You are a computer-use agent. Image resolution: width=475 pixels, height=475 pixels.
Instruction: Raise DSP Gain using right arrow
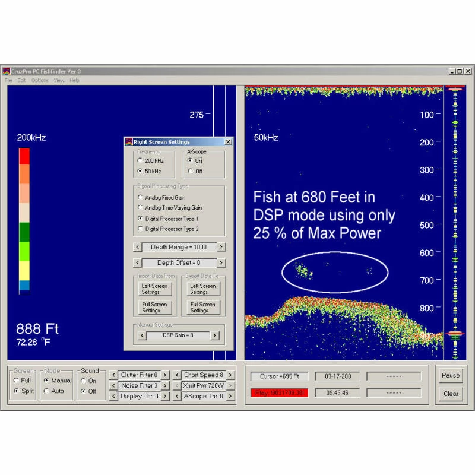tap(214, 335)
